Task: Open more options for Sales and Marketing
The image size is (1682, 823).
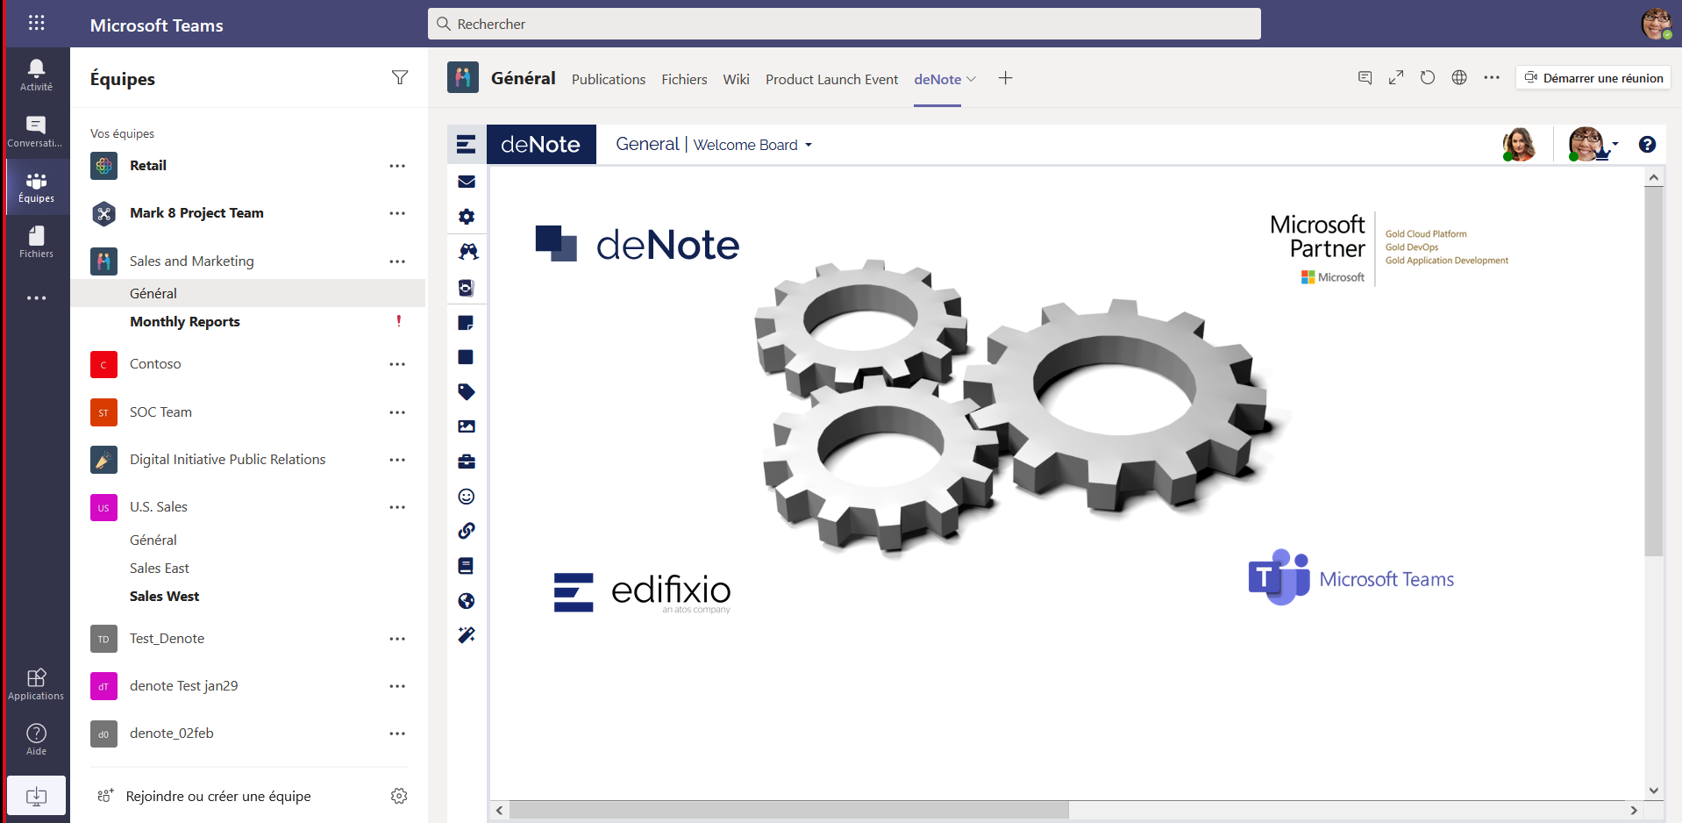Action: pos(397,261)
